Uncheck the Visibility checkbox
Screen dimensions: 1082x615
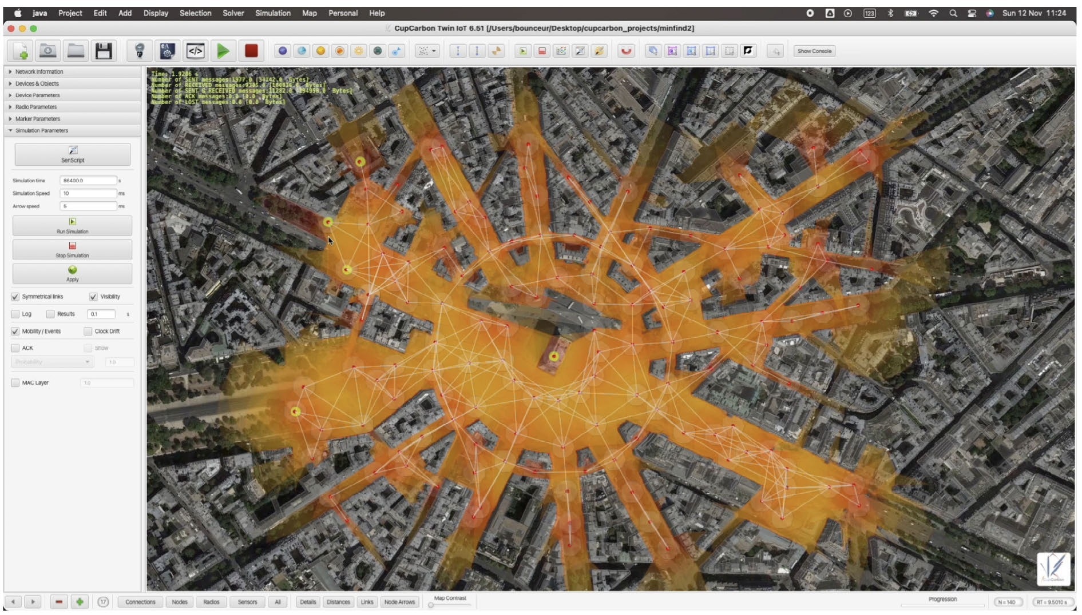click(x=93, y=297)
